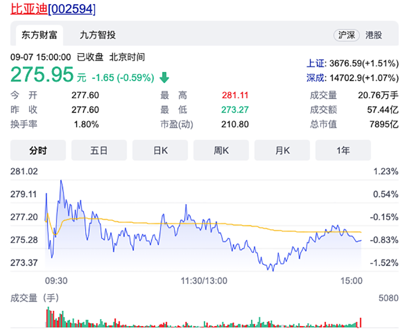Select the 港股 market toggle
This screenshot has width=408, height=333.
coord(374,35)
